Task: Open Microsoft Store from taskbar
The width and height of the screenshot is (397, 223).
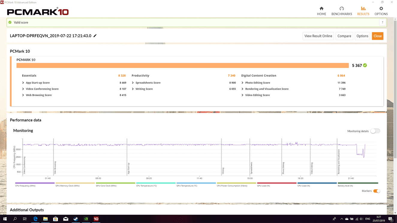Action: (55, 219)
